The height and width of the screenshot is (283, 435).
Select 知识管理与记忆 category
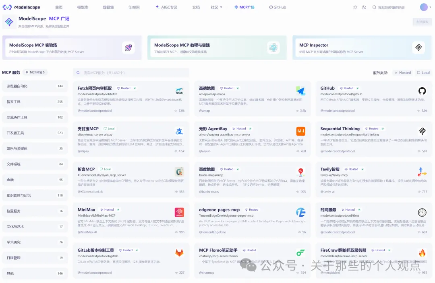point(35,195)
